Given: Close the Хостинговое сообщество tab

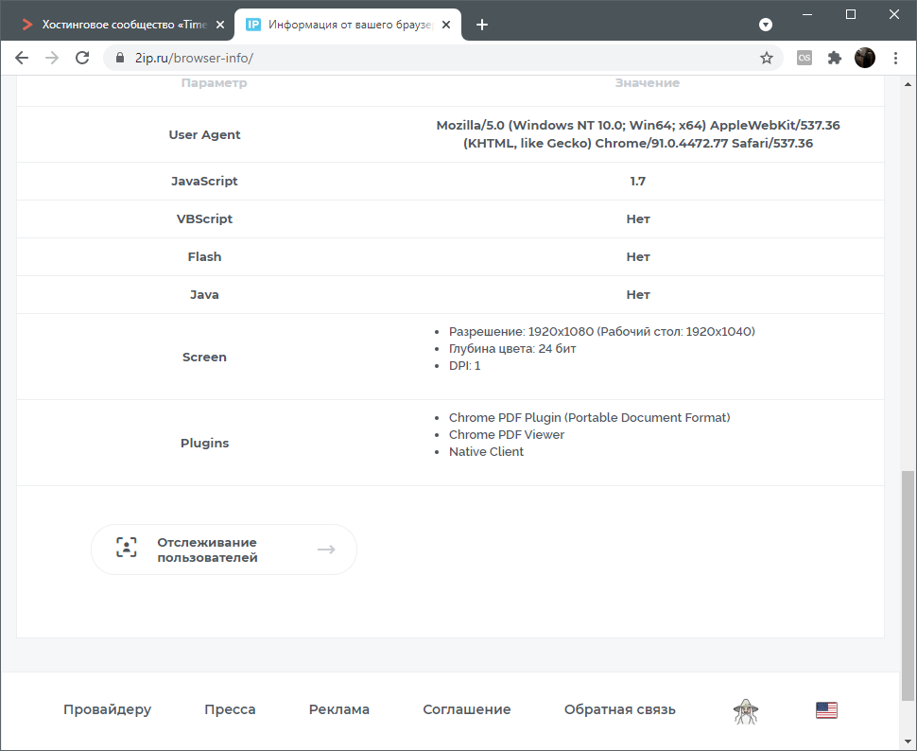Looking at the screenshot, I should pos(220,25).
